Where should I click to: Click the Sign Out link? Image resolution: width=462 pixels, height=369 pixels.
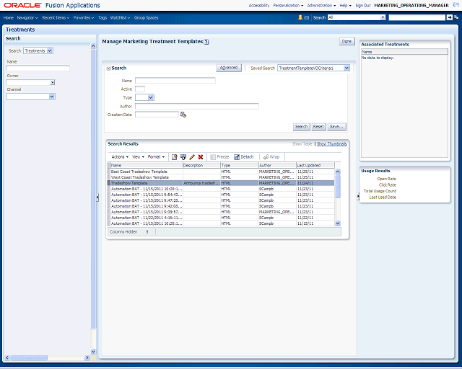coord(363,5)
